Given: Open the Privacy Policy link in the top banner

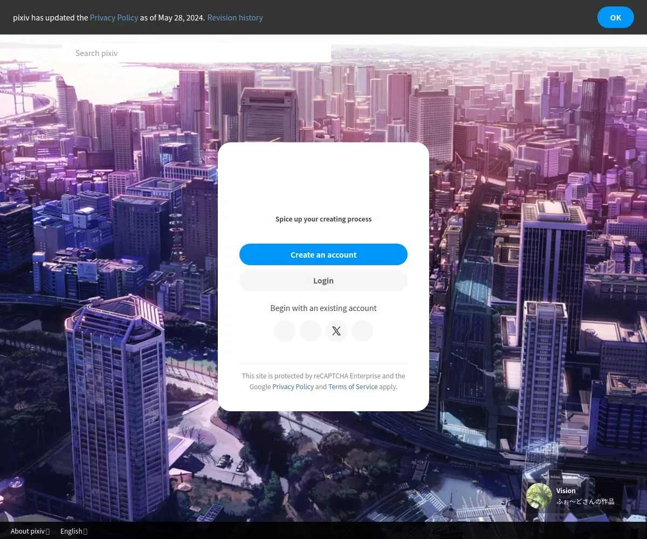Looking at the screenshot, I should coord(114,17).
